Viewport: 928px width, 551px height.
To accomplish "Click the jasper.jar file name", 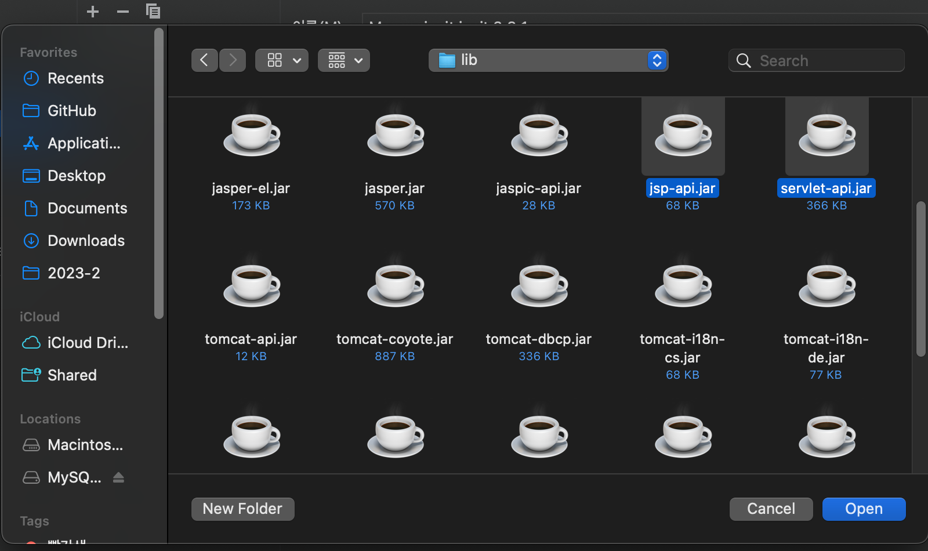I will point(395,188).
